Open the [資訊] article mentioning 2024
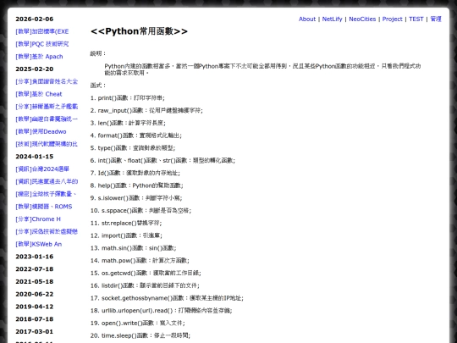The image size is (457, 343). point(42,169)
